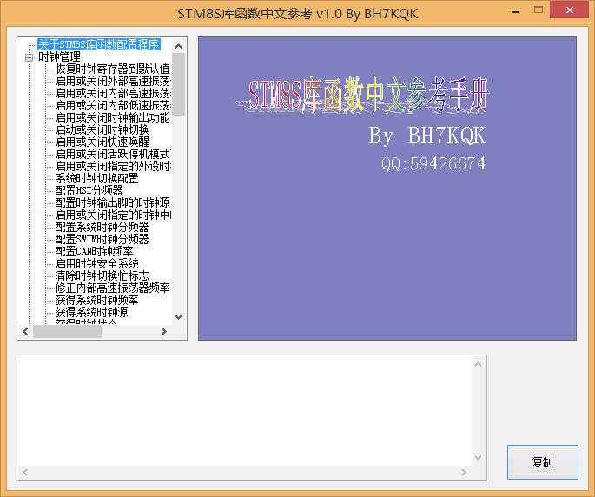
Task: Click tree scrollbar up arrow
Action: click(178, 46)
